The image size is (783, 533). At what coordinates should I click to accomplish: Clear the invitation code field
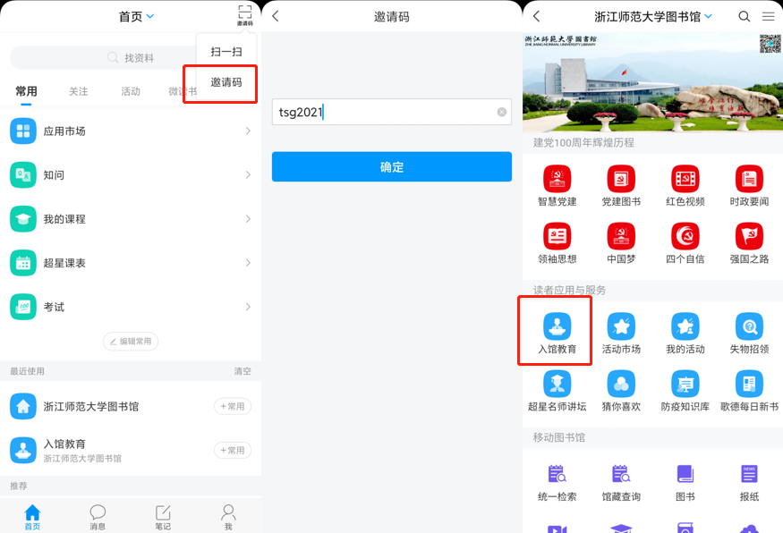coord(502,112)
